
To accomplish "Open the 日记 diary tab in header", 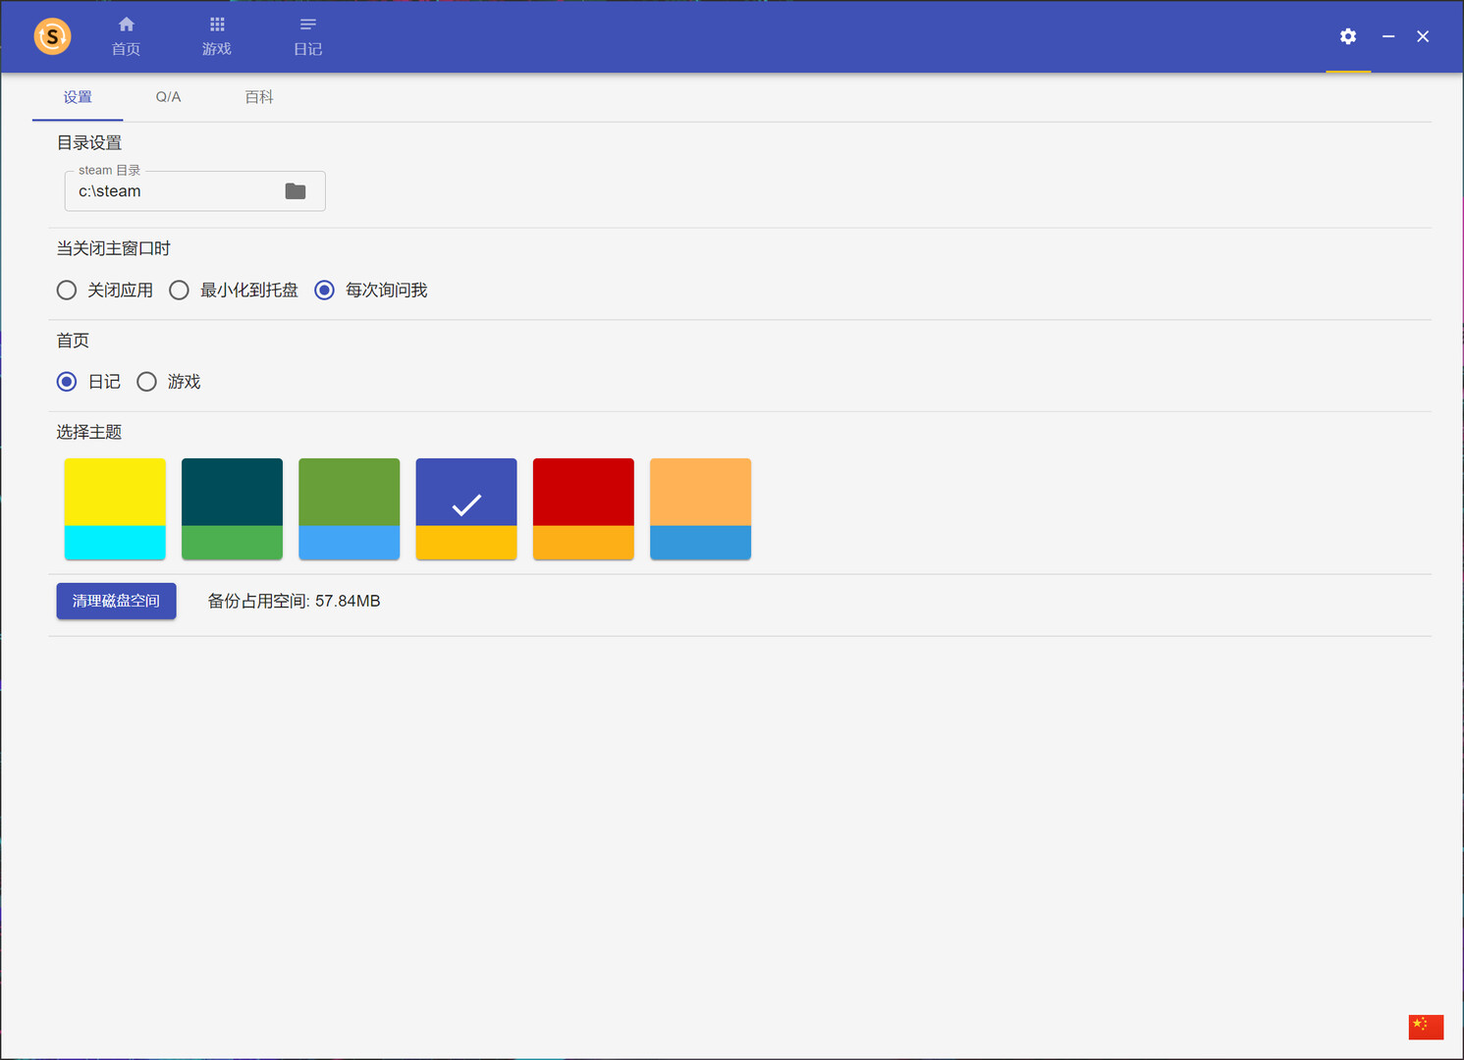I will point(307,36).
